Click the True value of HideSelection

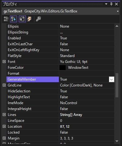tap(63, 91)
